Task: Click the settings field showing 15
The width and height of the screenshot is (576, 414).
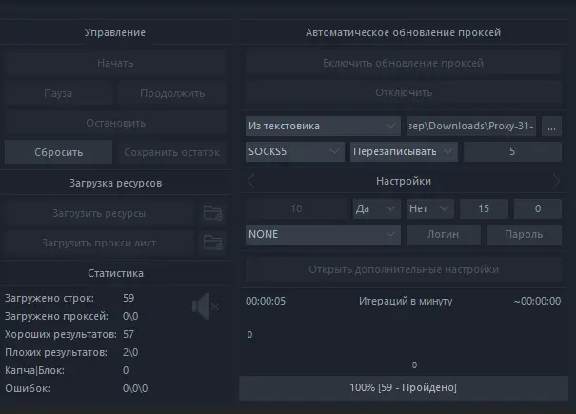Action: (484, 208)
